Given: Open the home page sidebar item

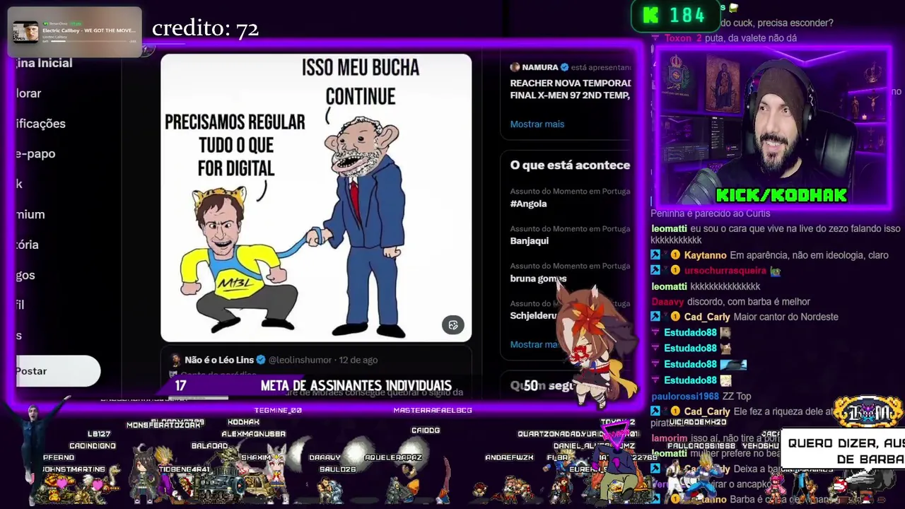Looking at the screenshot, I should coord(44,63).
